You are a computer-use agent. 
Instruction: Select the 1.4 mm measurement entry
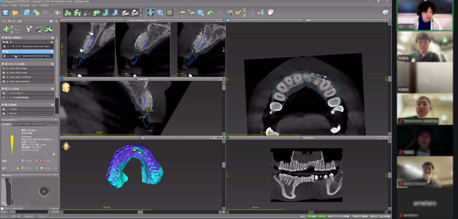[13, 109]
